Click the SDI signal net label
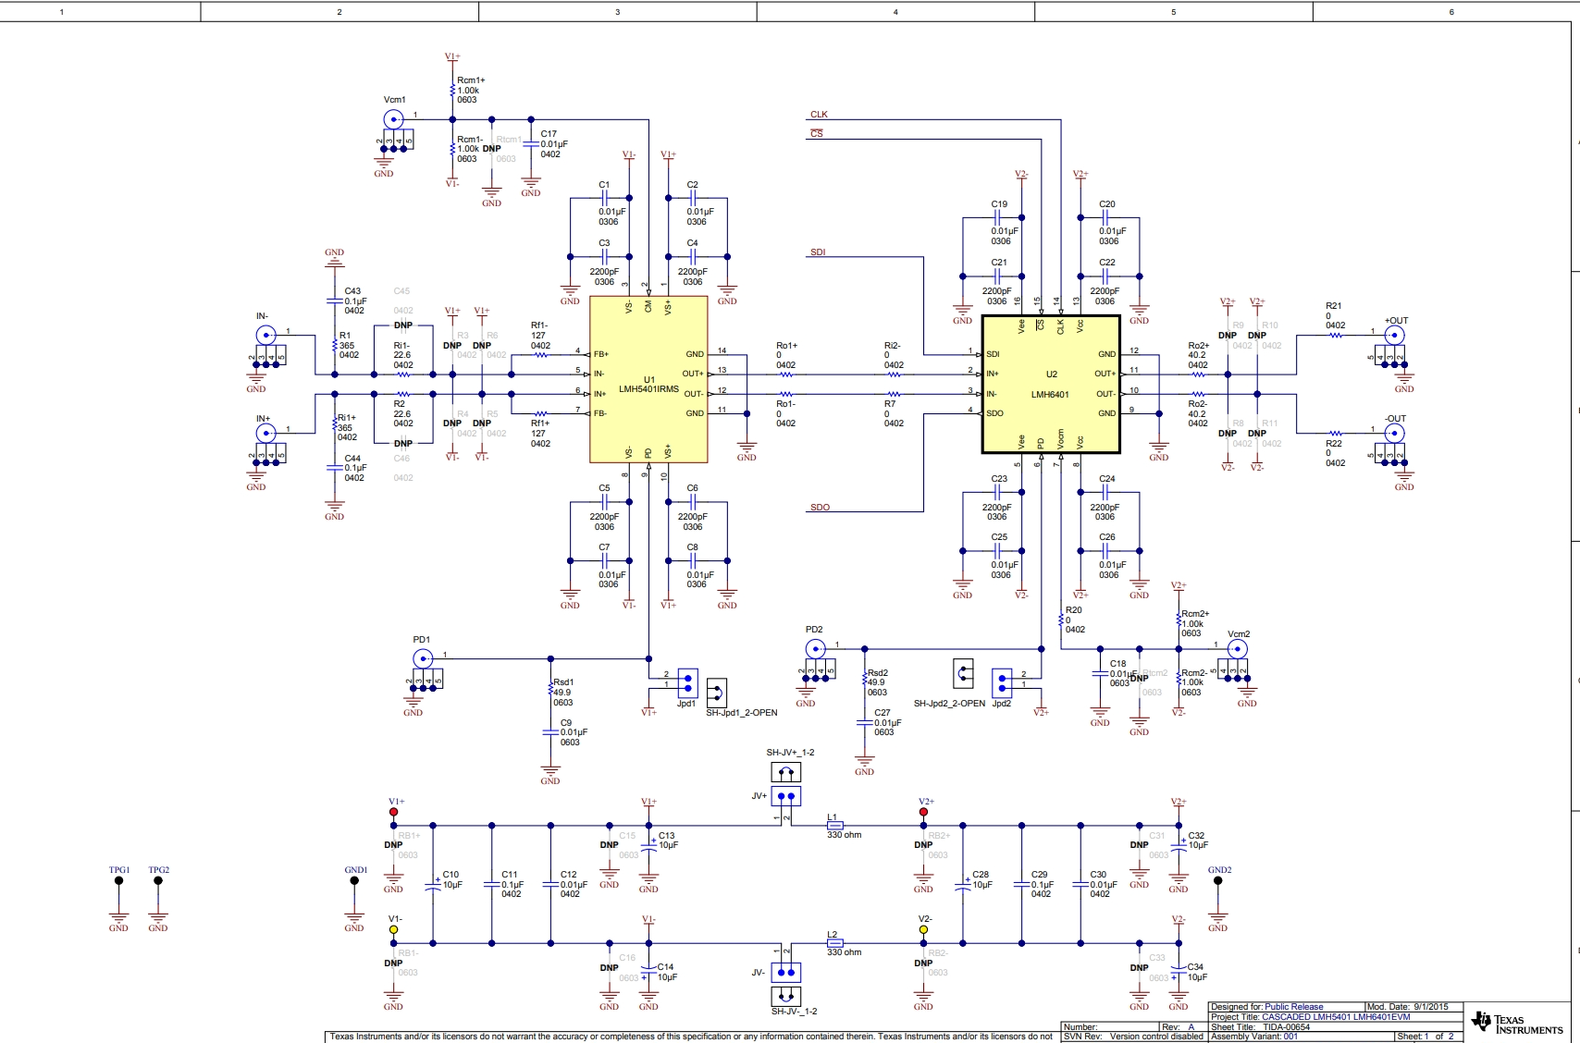Image resolution: width=1580 pixels, height=1043 pixels. pos(818,252)
